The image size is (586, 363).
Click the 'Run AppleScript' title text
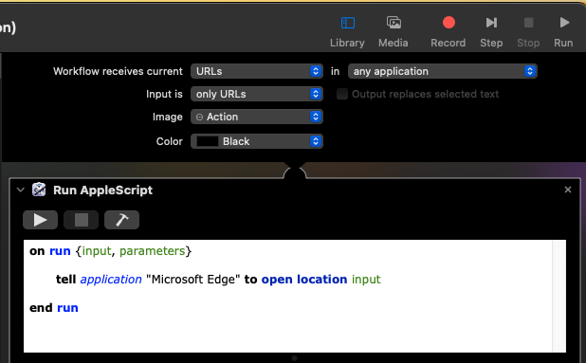[102, 191]
